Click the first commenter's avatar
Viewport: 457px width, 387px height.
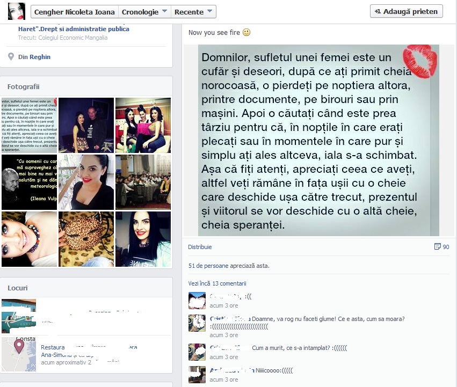pos(197,301)
